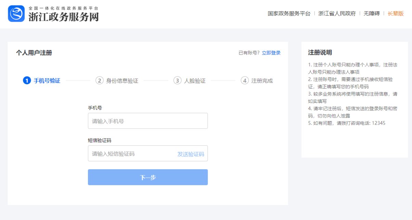
Task: Enable 无障碍 accessibility mode
Action: pyautogui.click(x=371, y=14)
